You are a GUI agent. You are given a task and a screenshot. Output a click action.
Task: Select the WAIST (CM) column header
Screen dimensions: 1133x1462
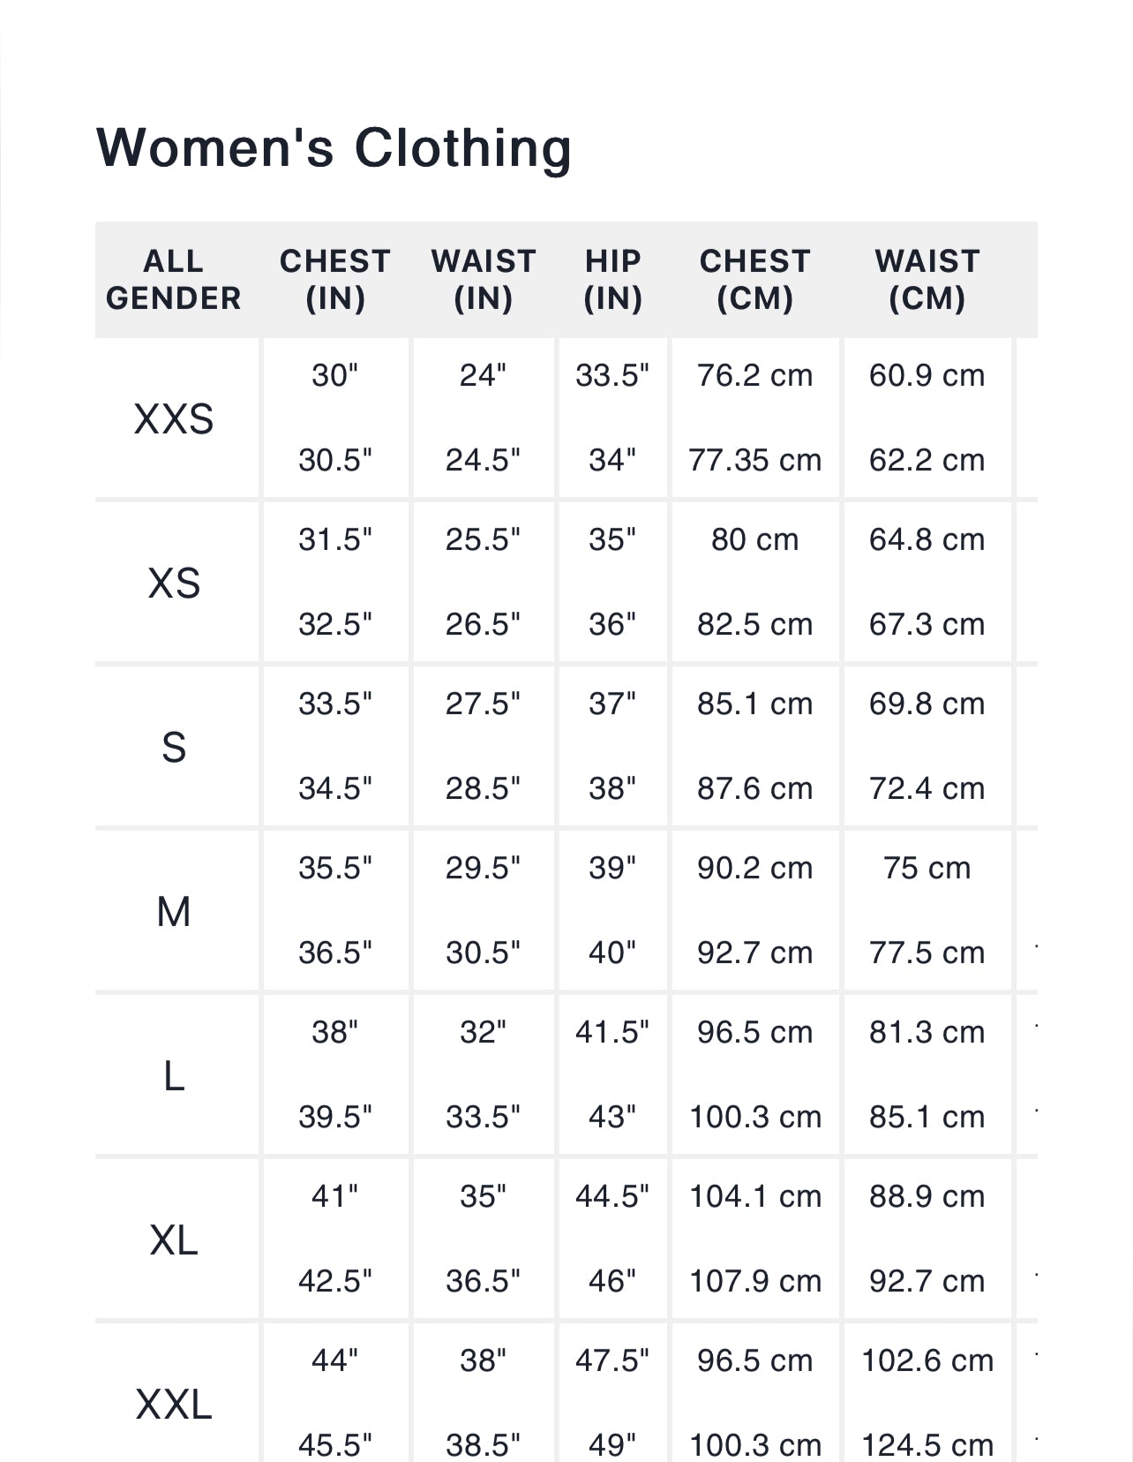click(927, 280)
